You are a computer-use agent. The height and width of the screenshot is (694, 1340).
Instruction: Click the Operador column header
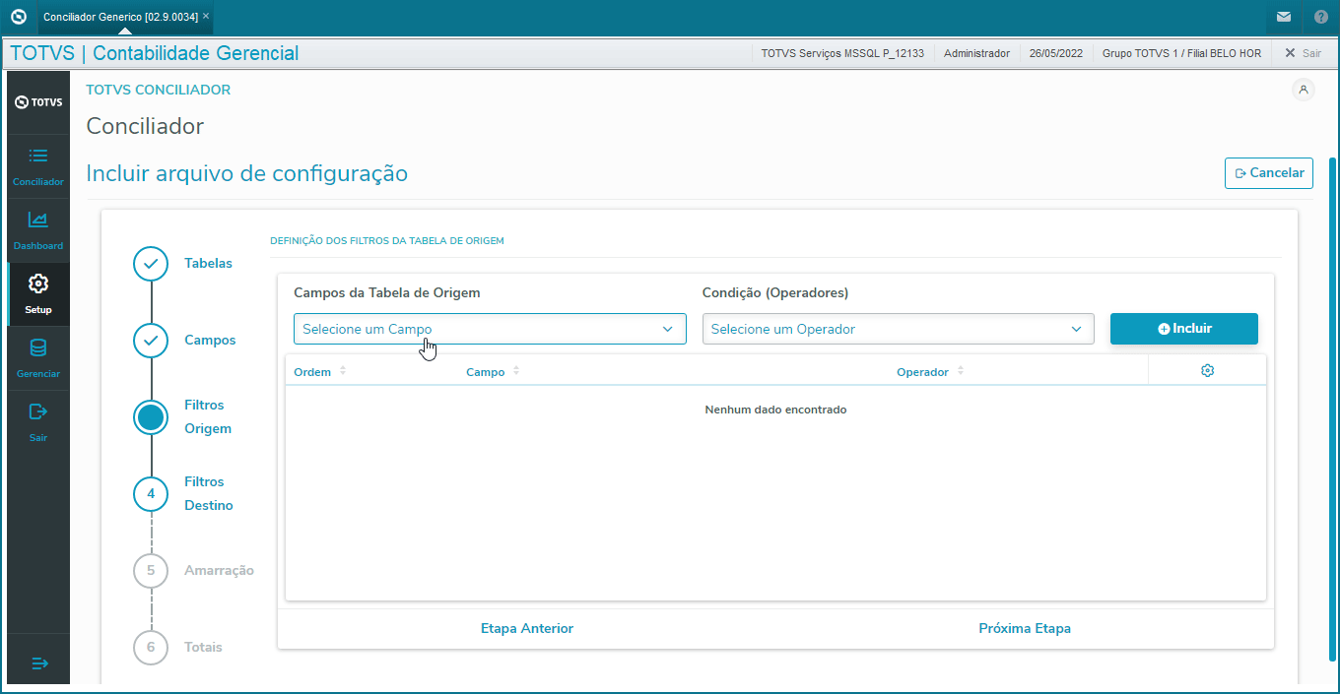click(922, 372)
